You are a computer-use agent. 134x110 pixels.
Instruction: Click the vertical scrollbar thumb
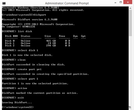click(130, 23)
